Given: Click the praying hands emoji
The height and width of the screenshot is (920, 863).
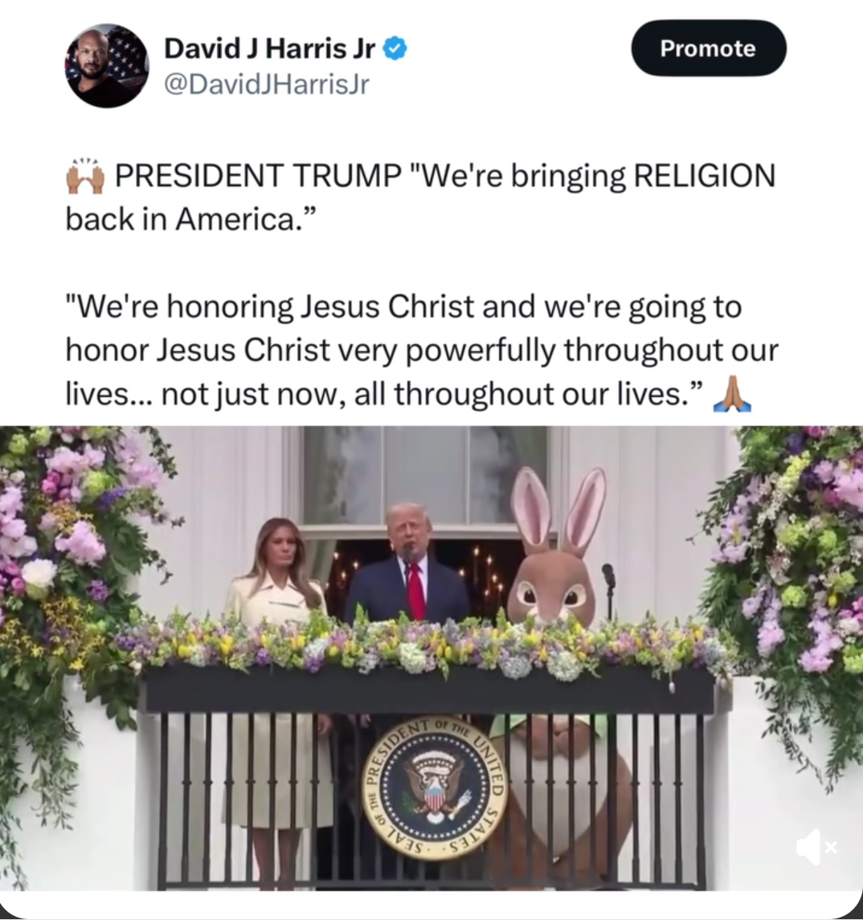Looking at the screenshot, I should coord(731,394).
